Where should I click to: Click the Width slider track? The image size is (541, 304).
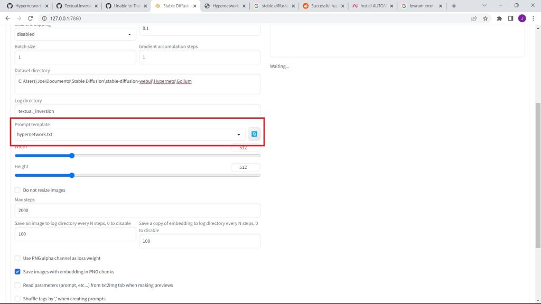point(158,156)
